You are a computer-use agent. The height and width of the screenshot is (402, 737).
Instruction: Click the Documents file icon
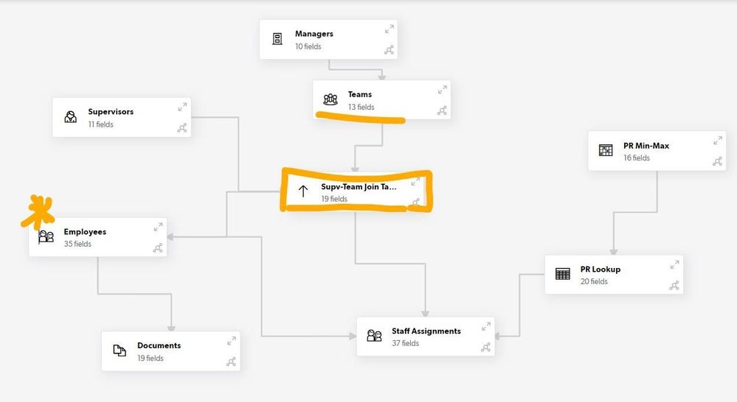point(120,350)
